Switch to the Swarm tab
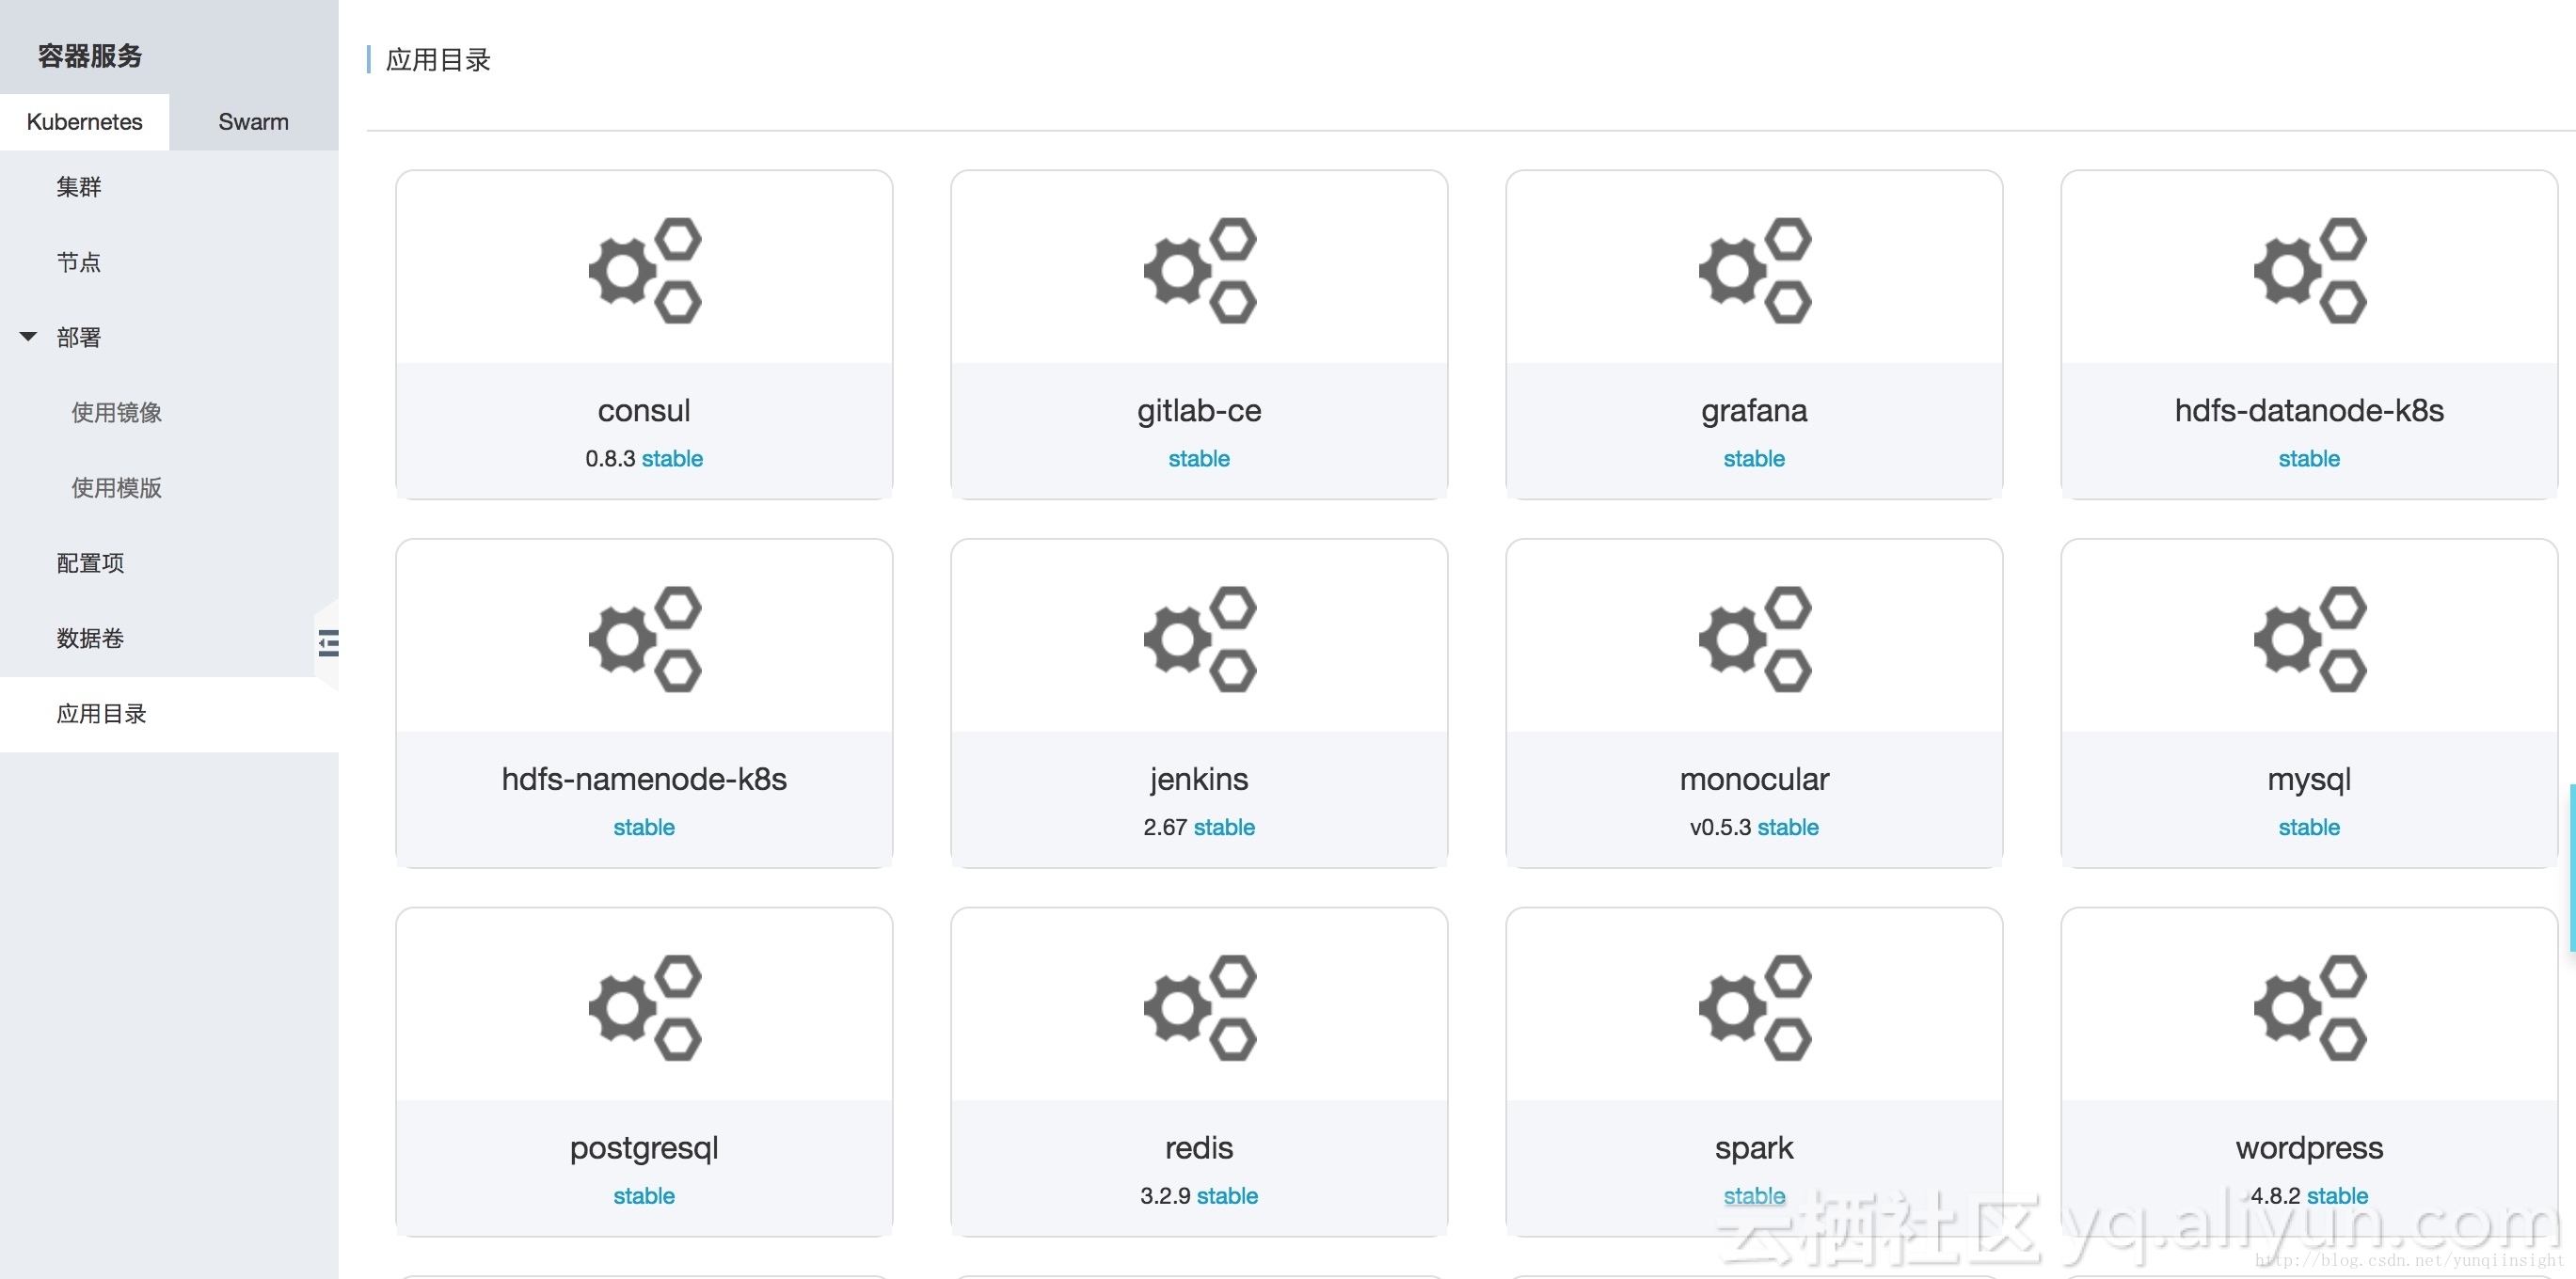2576x1279 pixels. (x=253, y=122)
